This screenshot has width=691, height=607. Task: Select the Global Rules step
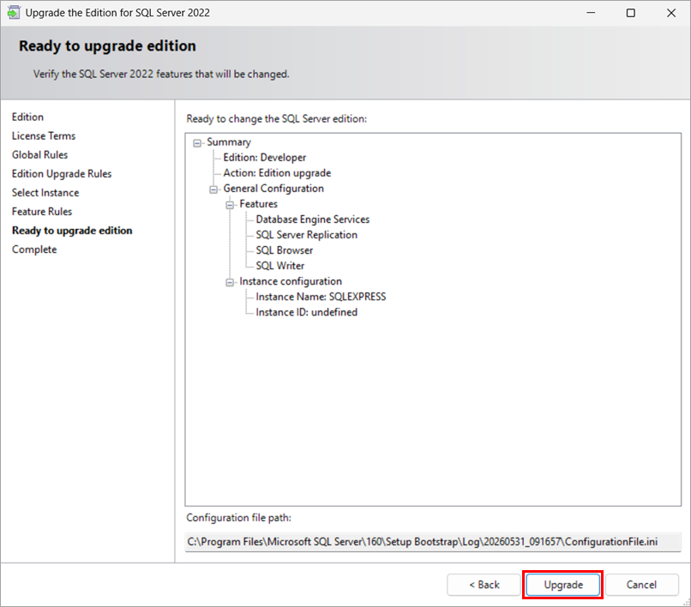click(x=39, y=154)
